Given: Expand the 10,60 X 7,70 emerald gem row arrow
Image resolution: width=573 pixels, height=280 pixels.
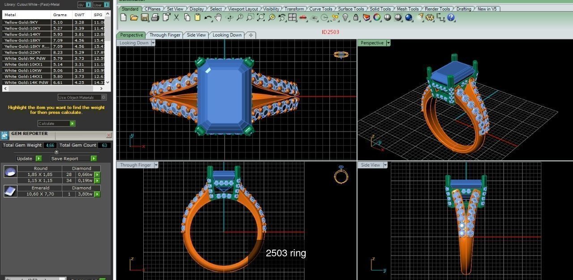Looking at the screenshot, I should pos(97,194).
